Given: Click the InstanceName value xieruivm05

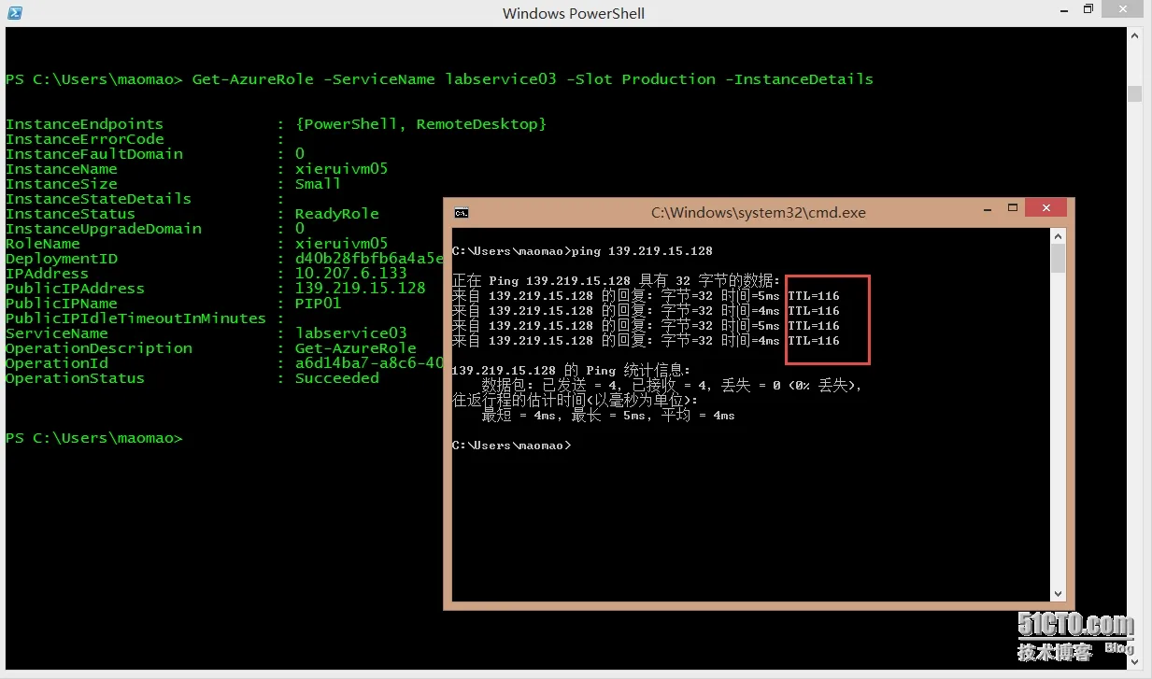Looking at the screenshot, I should tap(341, 169).
